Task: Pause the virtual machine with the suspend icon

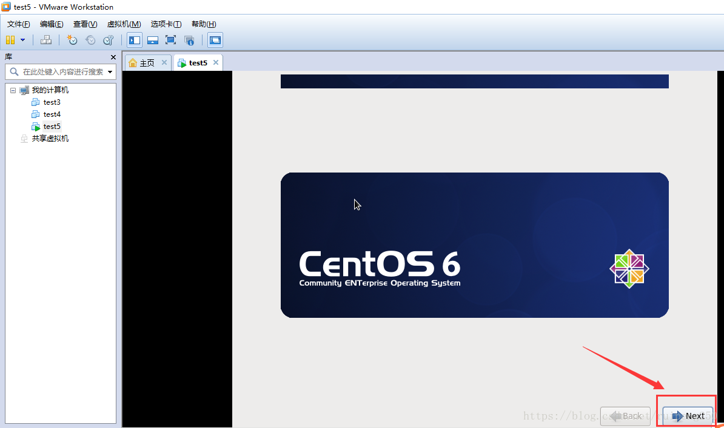Action: click(10, 40)
